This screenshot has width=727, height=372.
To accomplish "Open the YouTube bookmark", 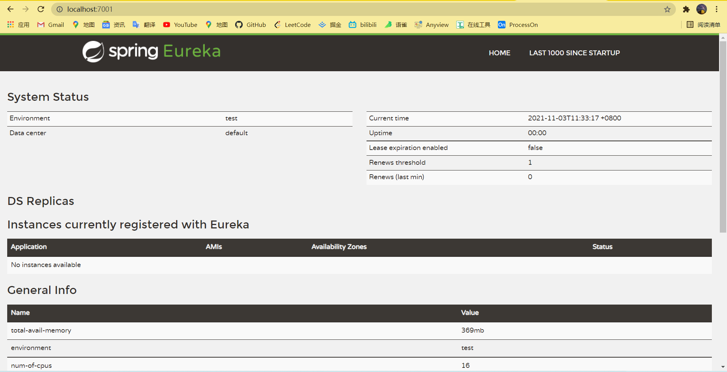I will [x=180, y=25].
